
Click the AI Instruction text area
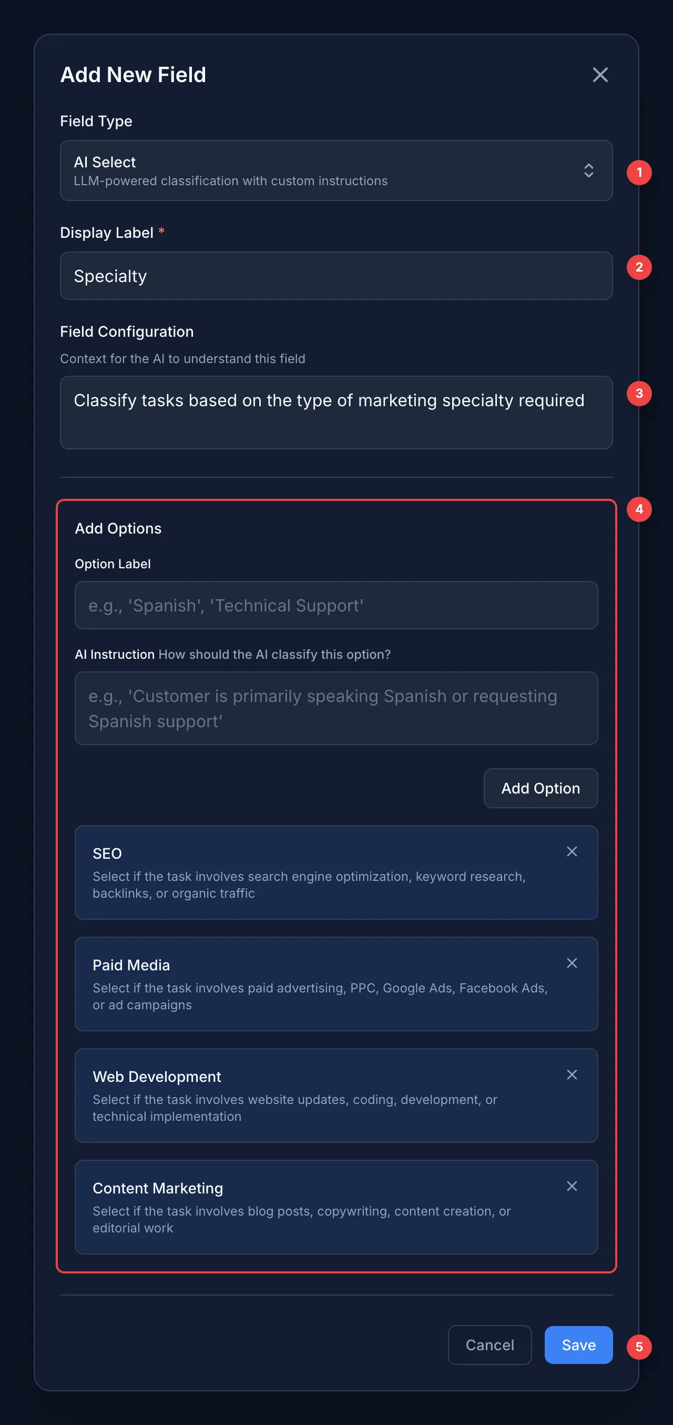[336, 708]
